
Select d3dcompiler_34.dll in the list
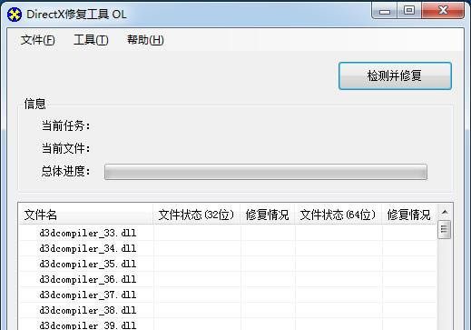[88, 248]
